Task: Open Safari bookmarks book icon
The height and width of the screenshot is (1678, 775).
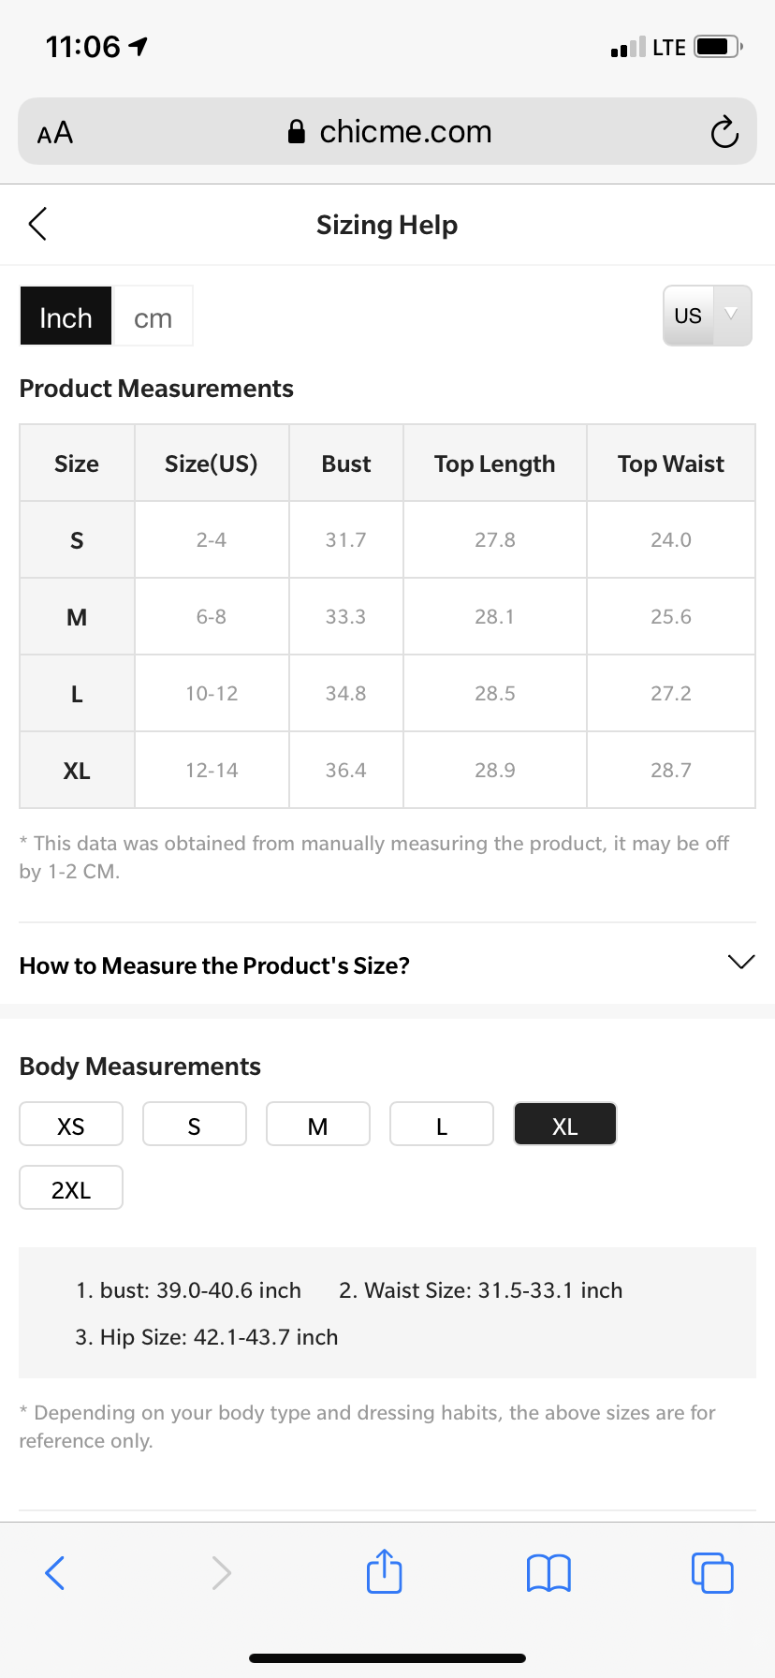Action: (x=548, y=1572)
